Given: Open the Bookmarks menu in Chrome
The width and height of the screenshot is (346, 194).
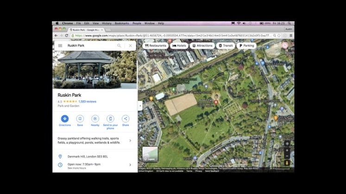Looking at the screenshot, I should pyautogui.click(x=122, y=23).
